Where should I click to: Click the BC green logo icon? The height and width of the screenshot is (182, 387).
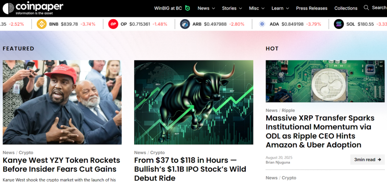(x=187, y=8)
